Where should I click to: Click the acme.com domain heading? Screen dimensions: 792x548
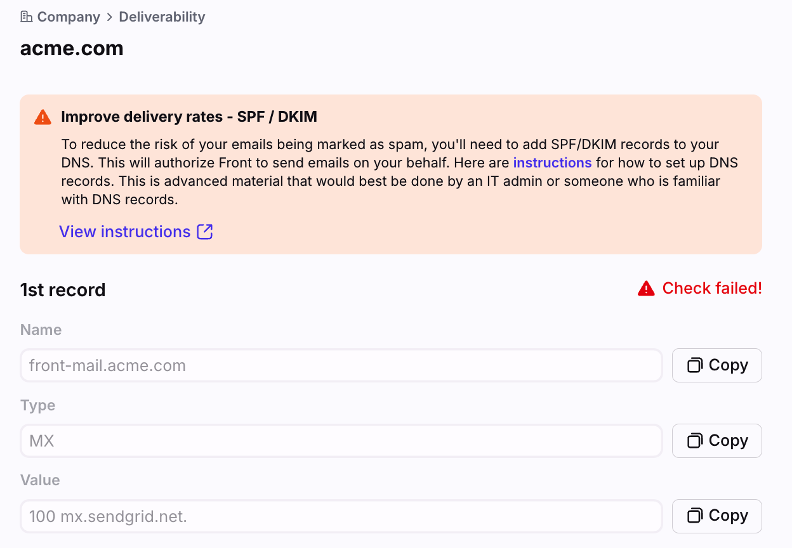pos(72,48)
